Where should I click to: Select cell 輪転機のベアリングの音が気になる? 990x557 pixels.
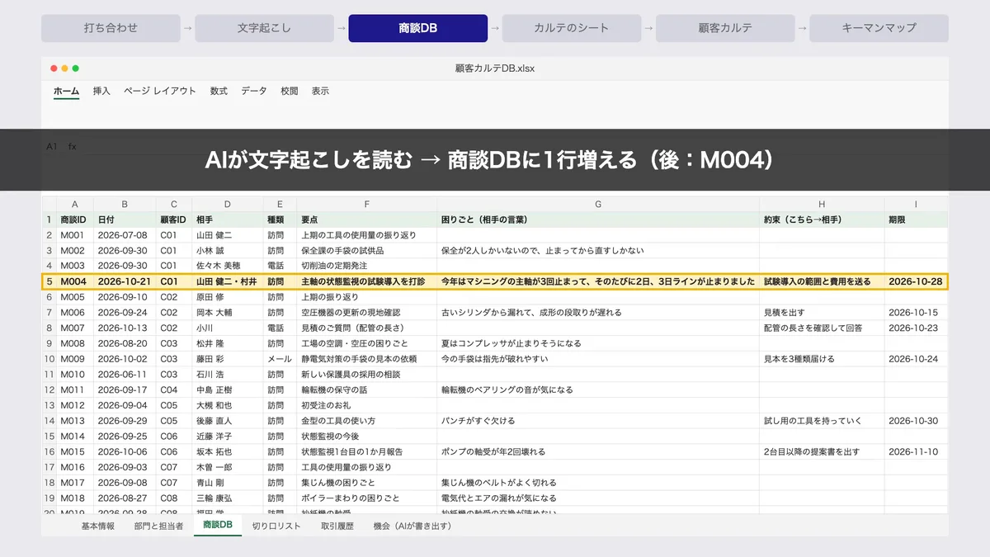click(599, 389)
